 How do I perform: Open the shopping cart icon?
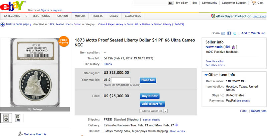[254, 3]
